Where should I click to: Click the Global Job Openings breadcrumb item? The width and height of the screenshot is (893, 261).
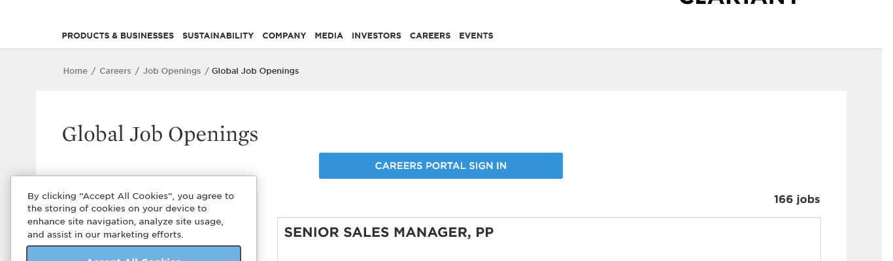pyautogui.click(x=255, y=71)
